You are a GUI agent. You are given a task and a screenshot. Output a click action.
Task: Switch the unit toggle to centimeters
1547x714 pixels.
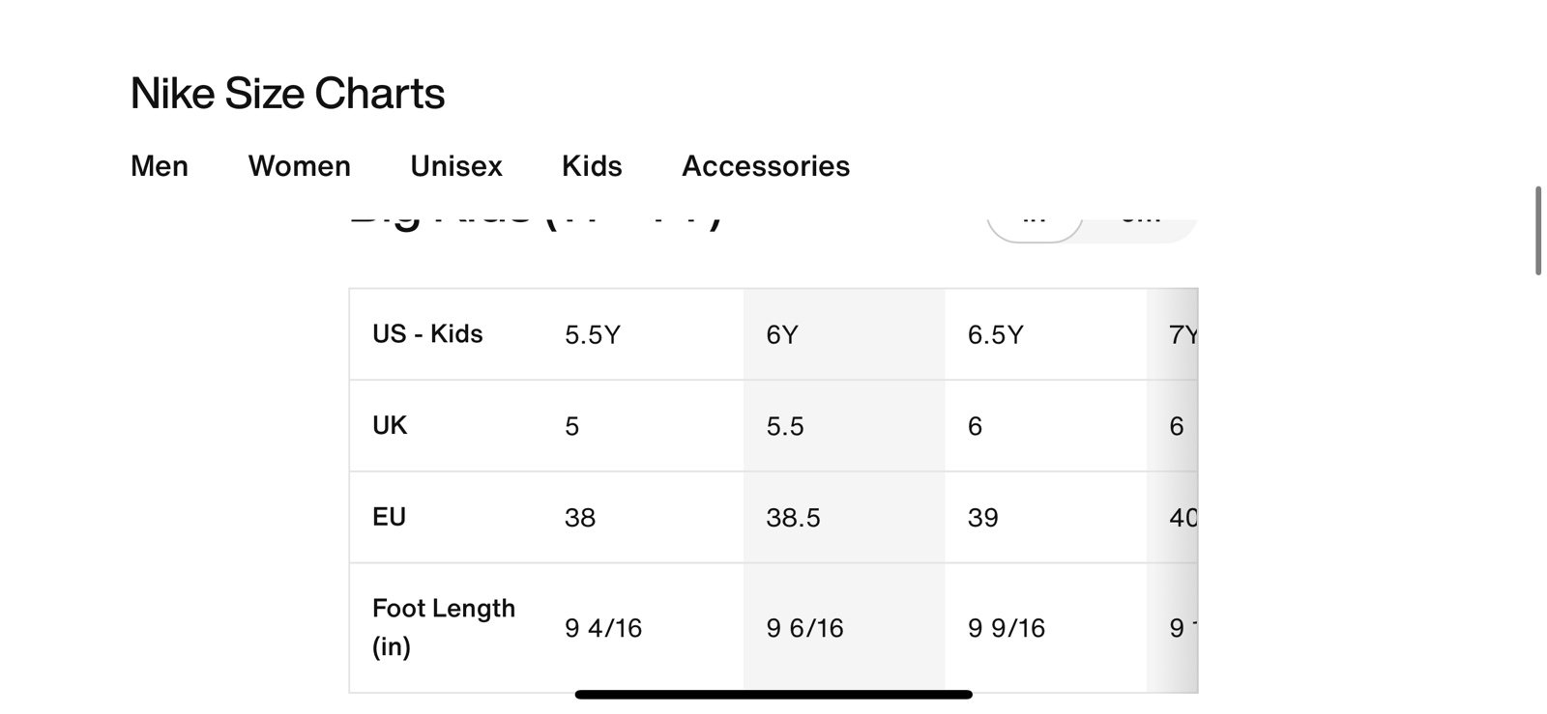[x=1141, y=226]
